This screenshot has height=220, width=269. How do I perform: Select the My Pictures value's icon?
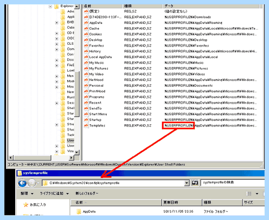[x=86, y=68]
